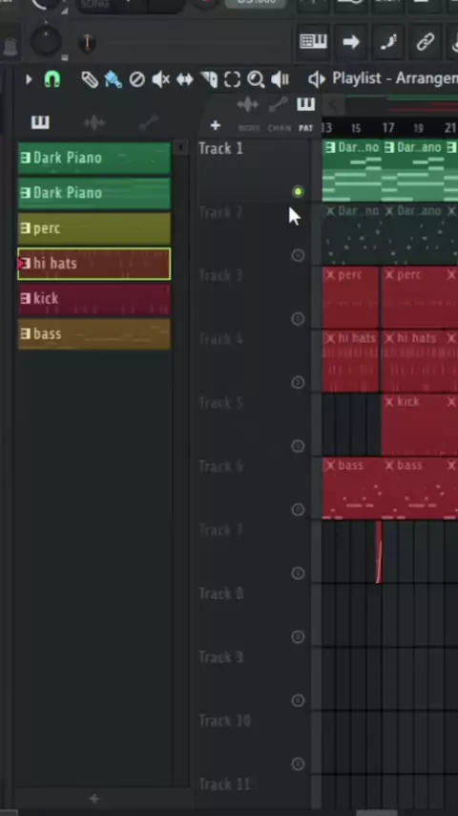Toggle the Track 6 mute switch
The image size is (458, 816).
click(298, 509)
